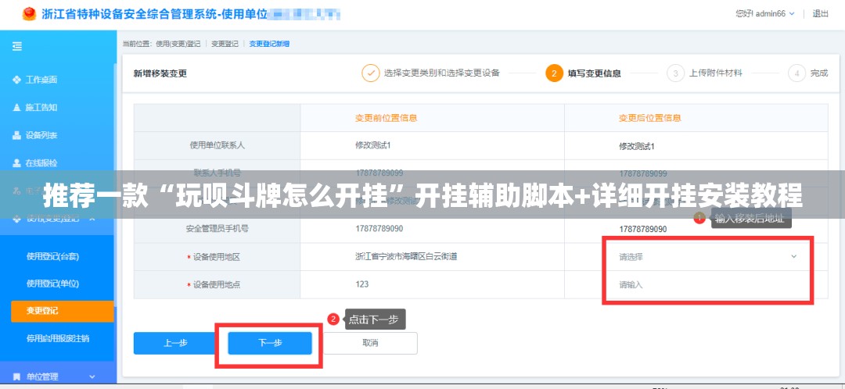Click the 安全管理员手机号 row label
The width and height of the screenshot is (845, 389).
[x=218, y=229]
